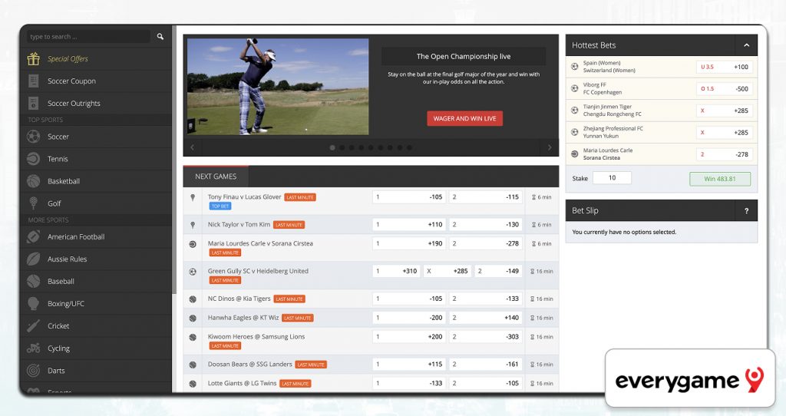786x416 pixels.
Task: Bet on Samsung Lions at -303
Action: (486, 337)
